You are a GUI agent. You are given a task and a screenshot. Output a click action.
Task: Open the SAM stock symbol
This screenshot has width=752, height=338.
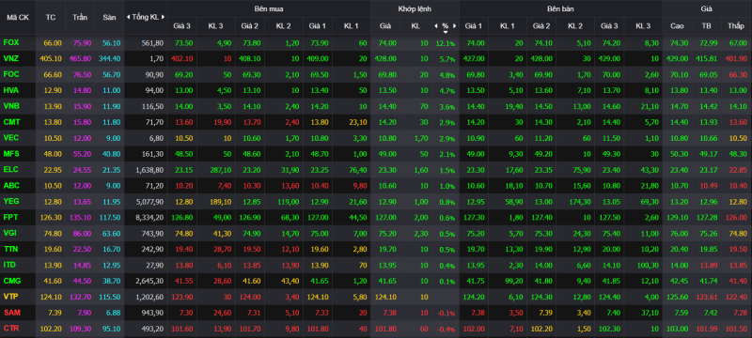coord(11,312)
